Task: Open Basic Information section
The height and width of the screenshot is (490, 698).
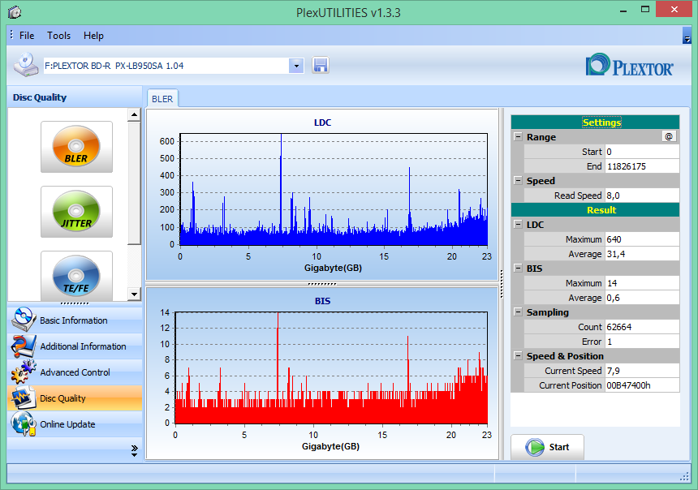Action: point(75,320)
